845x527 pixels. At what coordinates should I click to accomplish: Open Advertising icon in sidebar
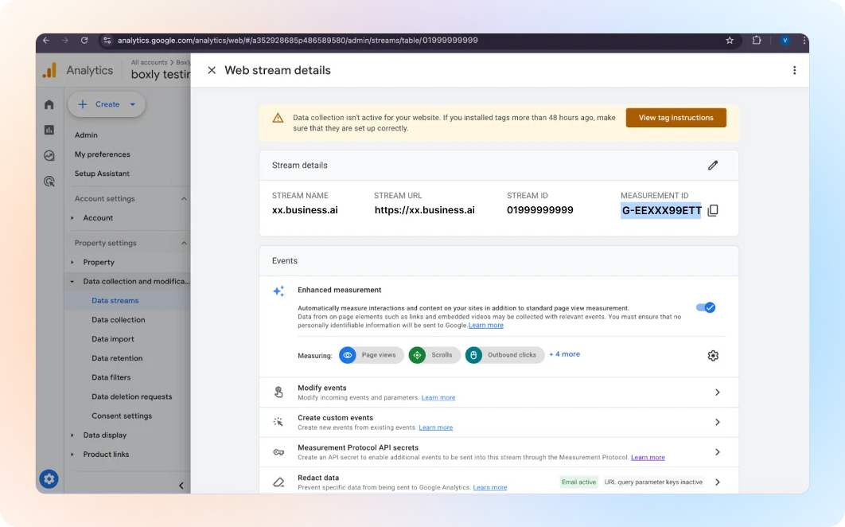pos(49,182)
